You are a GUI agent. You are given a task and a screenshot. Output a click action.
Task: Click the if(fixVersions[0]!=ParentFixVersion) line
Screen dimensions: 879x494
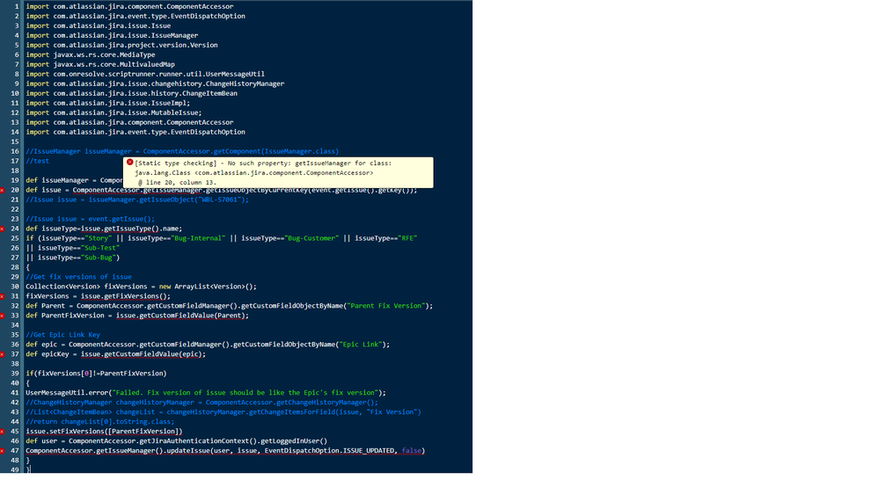click(x=96, y=374)
